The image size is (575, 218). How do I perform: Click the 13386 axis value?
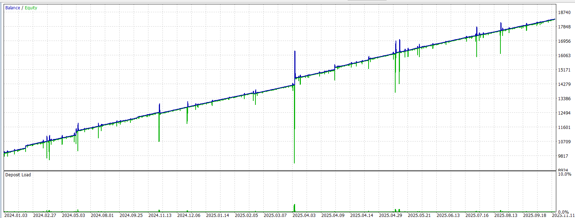point(564,99)
